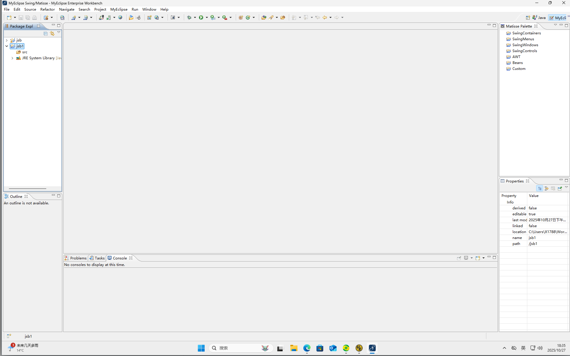Click the Print toolbar icon

tap(34, 17)
